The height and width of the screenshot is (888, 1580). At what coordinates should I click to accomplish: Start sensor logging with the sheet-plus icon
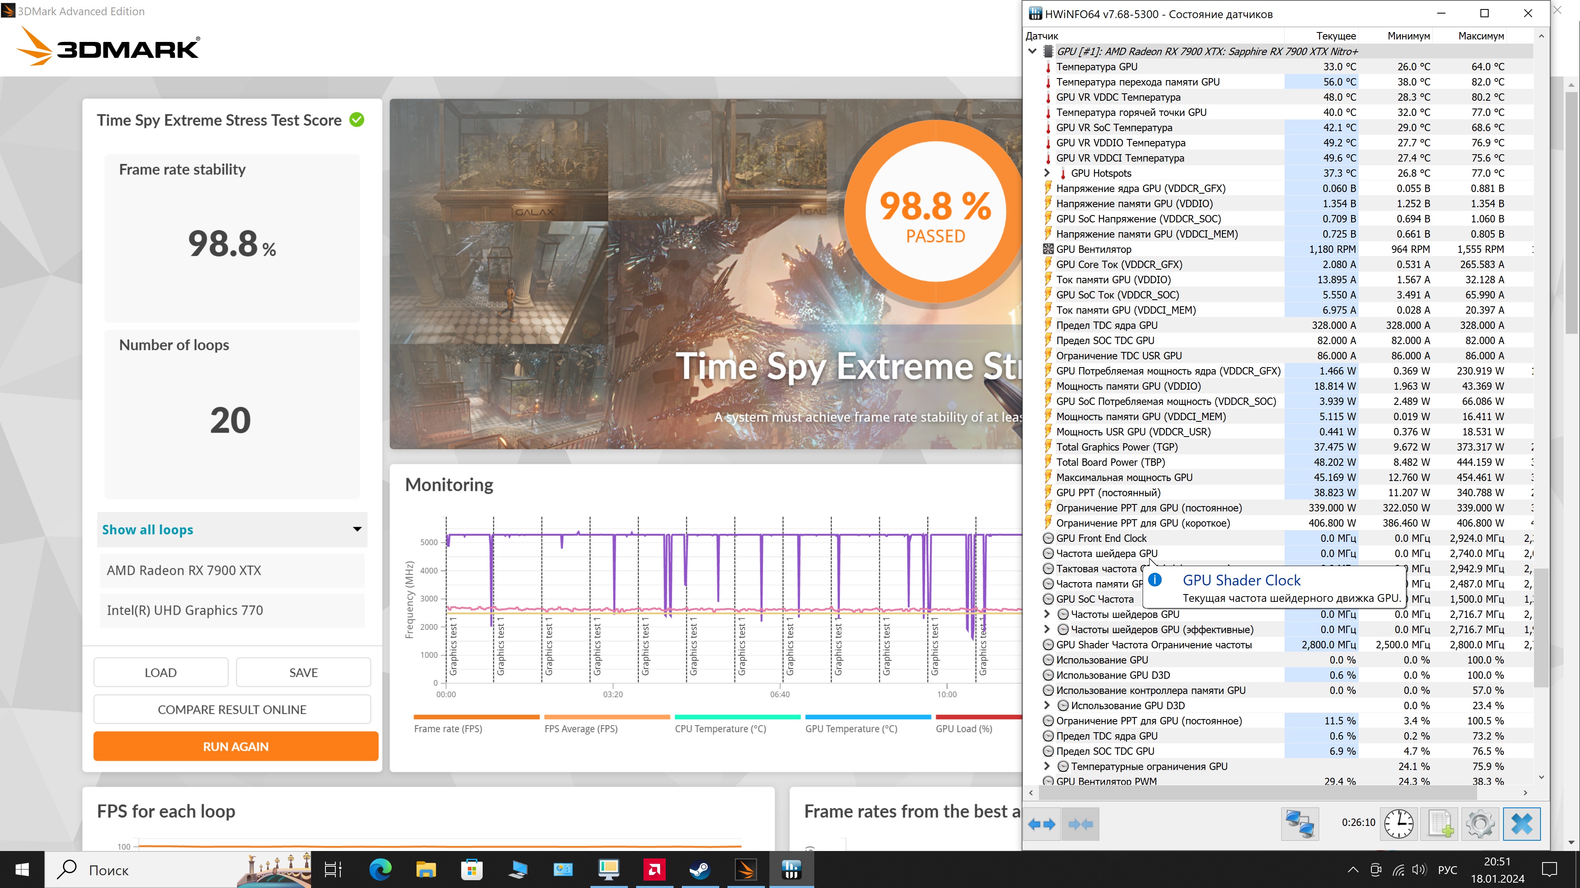coord(1440,823)
